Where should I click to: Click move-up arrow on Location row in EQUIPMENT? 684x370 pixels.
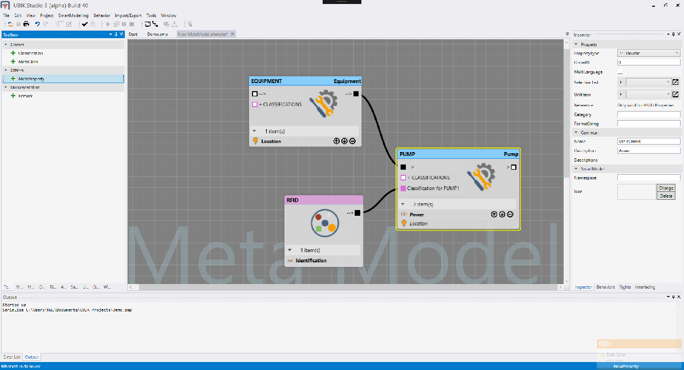click(336, 141)
